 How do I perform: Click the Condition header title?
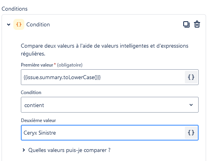coord(38,24)
